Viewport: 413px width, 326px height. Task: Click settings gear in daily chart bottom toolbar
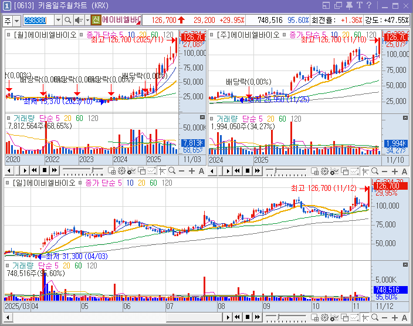click(x=324, y=317)
